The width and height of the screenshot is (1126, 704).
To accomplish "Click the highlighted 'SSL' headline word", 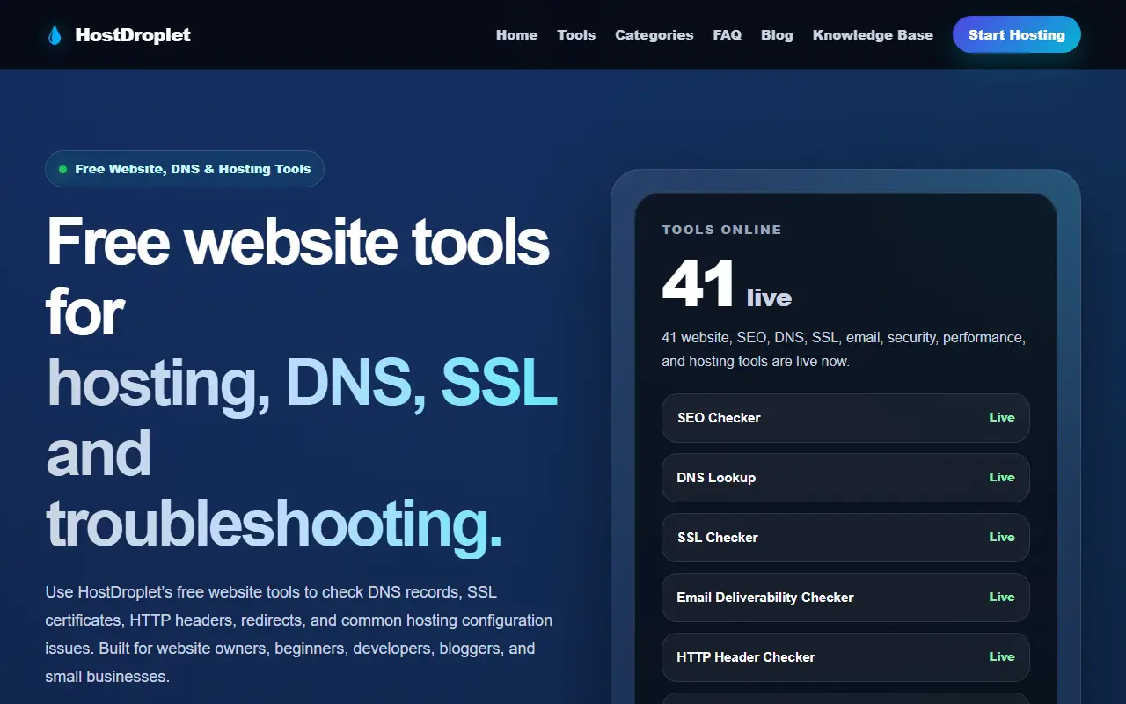I will 499,383.
